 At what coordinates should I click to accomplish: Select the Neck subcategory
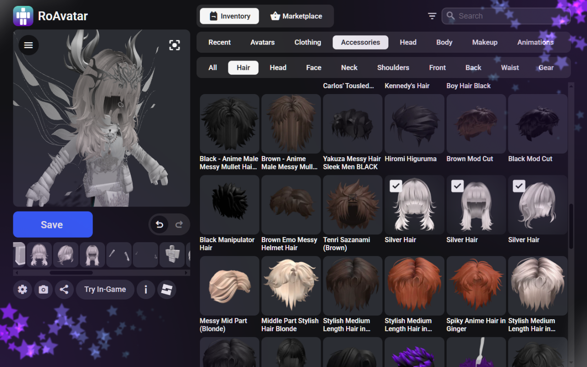349,67
